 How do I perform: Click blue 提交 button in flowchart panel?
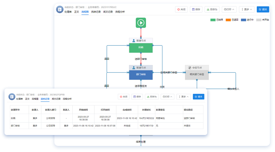click(263, 9)
